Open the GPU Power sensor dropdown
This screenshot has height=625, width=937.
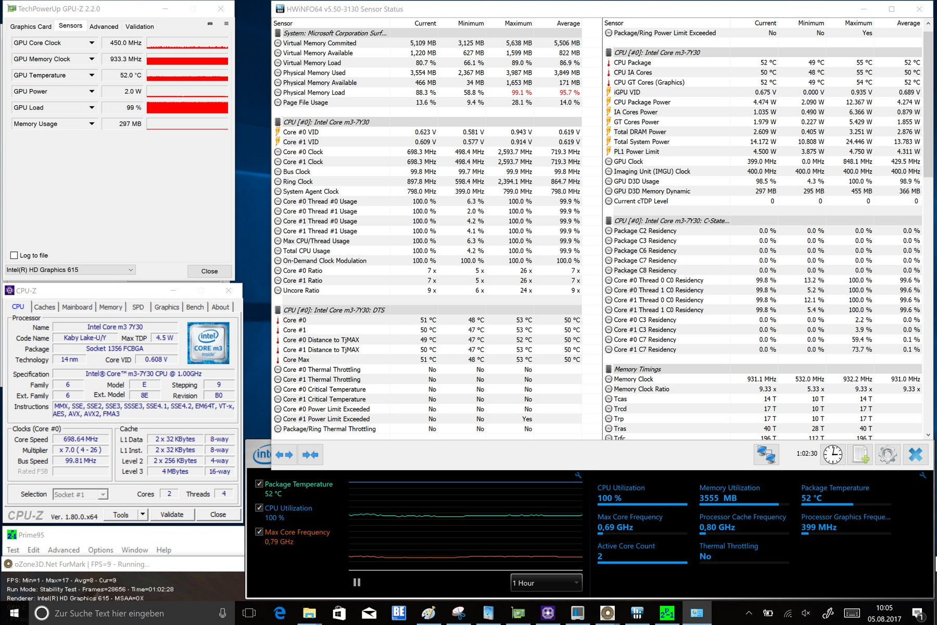92,91
